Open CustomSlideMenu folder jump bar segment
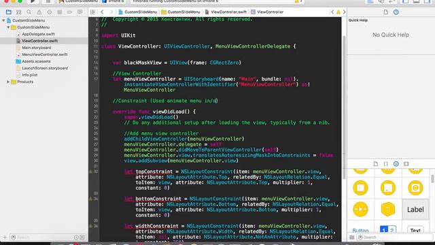The width and height of the screenshot is (435, 245). point(181,12)
